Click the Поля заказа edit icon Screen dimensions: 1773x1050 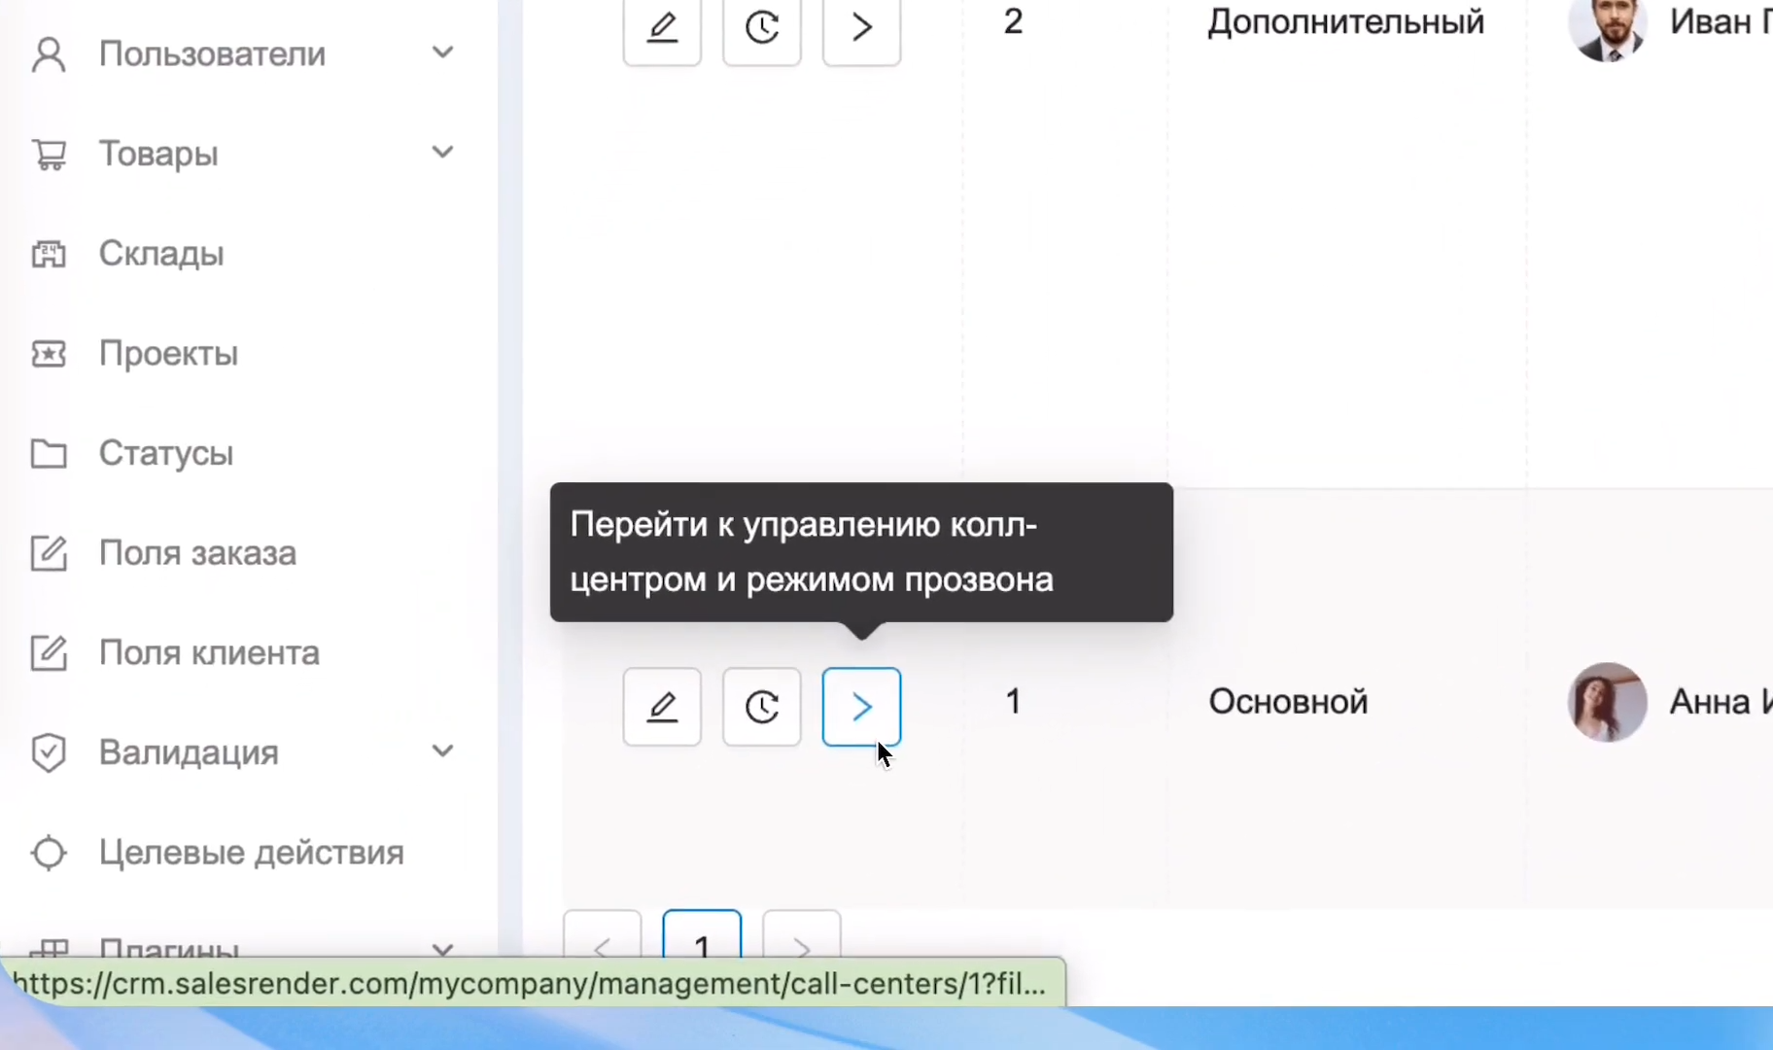(49, 553)
